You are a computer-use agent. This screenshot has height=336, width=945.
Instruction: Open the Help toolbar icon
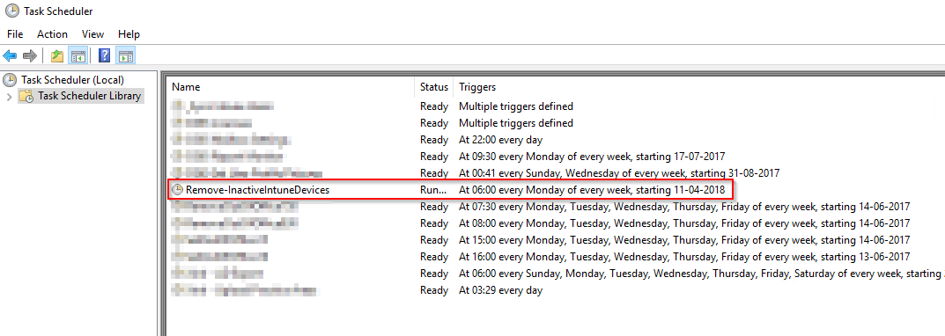click(104, 56)
